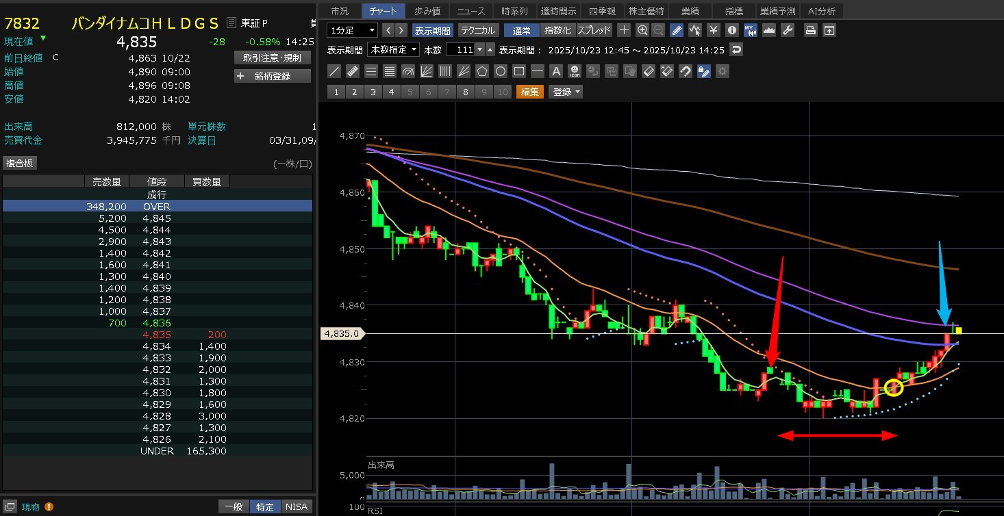Click the zoom in magnifier icon
This screenshot has width=1004, height=516.
coord(642,30)
